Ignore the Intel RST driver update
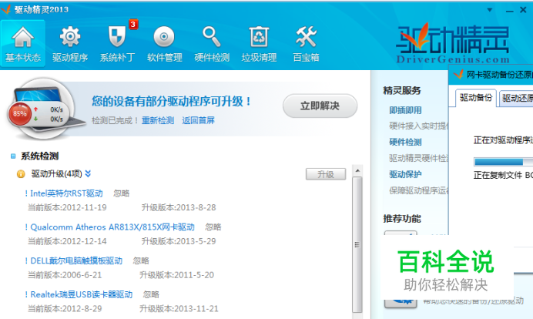 [x=122, y=193]
